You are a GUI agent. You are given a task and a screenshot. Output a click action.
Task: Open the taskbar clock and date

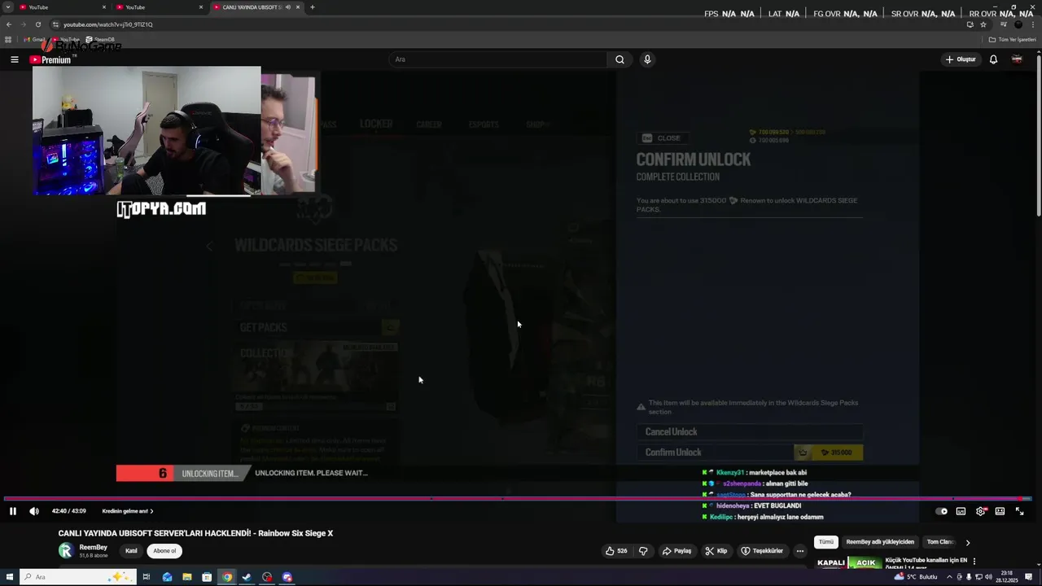tap(1007, 577)
